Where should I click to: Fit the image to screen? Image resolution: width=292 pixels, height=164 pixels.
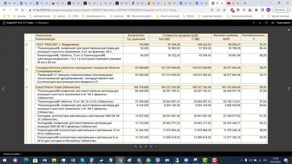click(146, 147)
